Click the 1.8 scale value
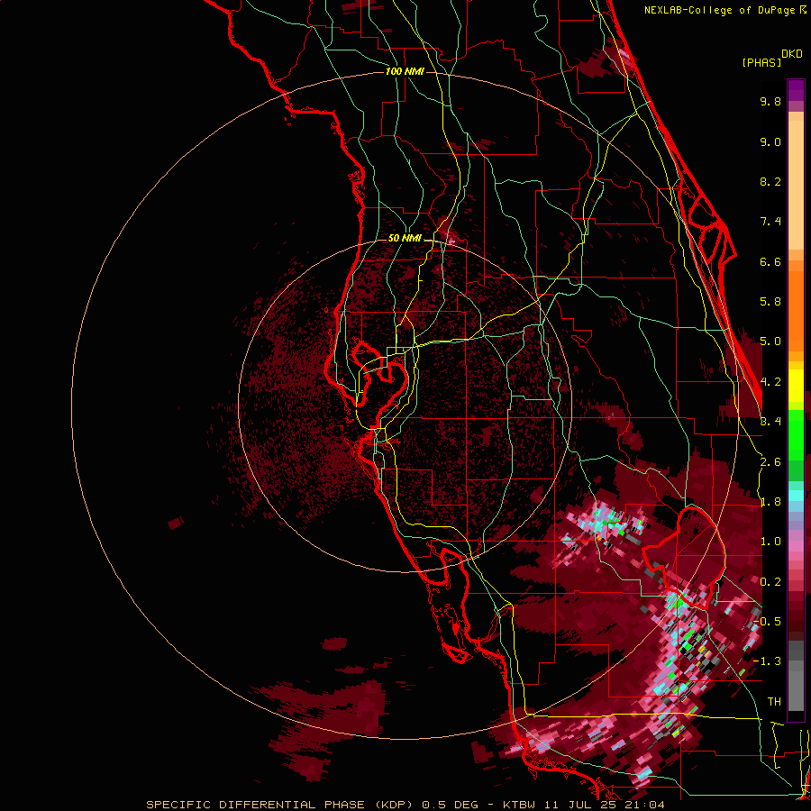 click(770, 502)
